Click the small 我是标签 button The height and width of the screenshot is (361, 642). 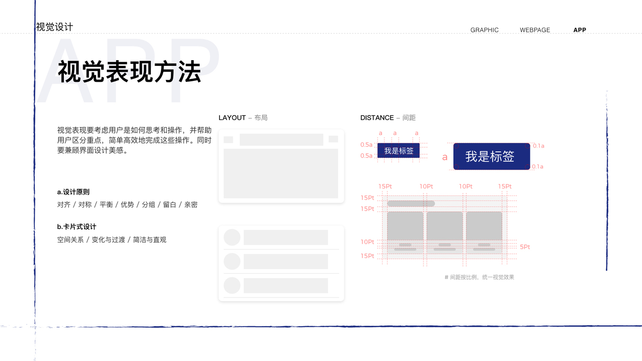399,150
